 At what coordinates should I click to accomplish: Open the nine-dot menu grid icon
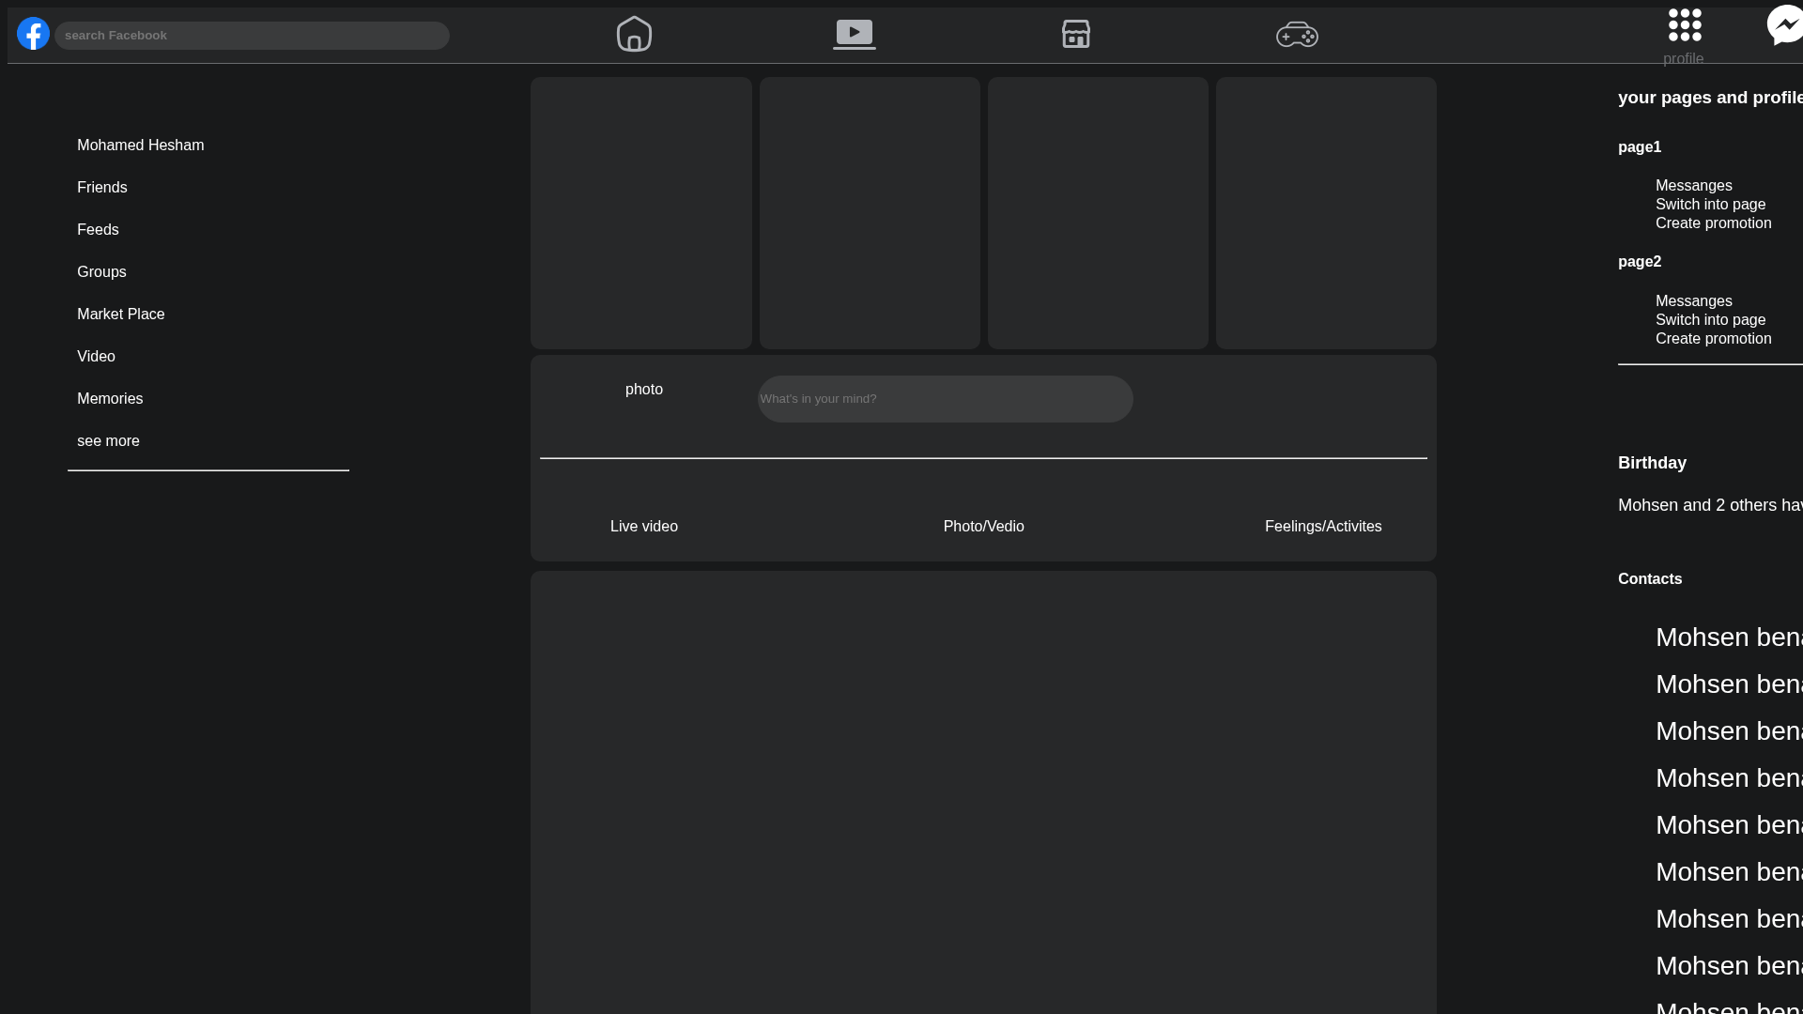(1685, 25)
